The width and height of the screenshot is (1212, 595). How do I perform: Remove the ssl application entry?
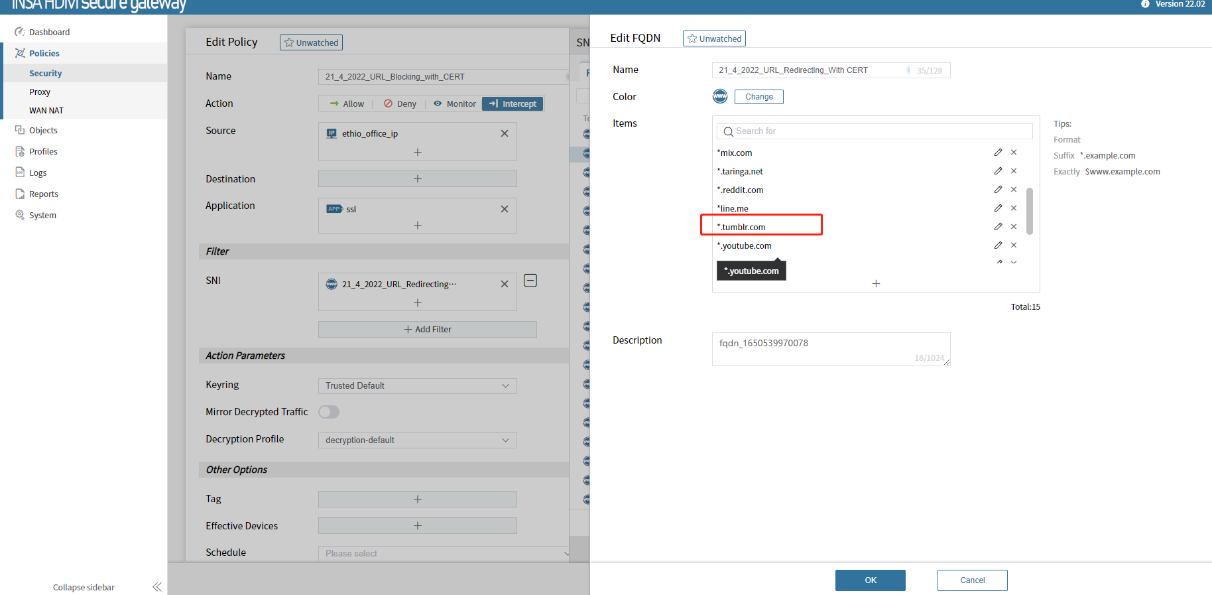click(505, 209)
